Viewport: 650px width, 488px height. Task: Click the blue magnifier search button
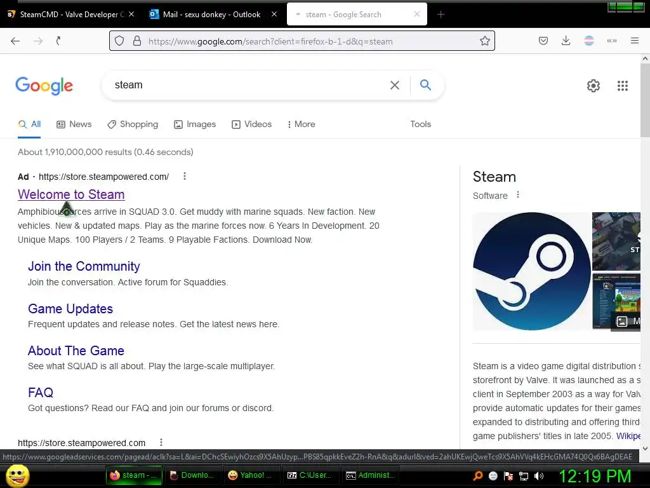point(425,85)
